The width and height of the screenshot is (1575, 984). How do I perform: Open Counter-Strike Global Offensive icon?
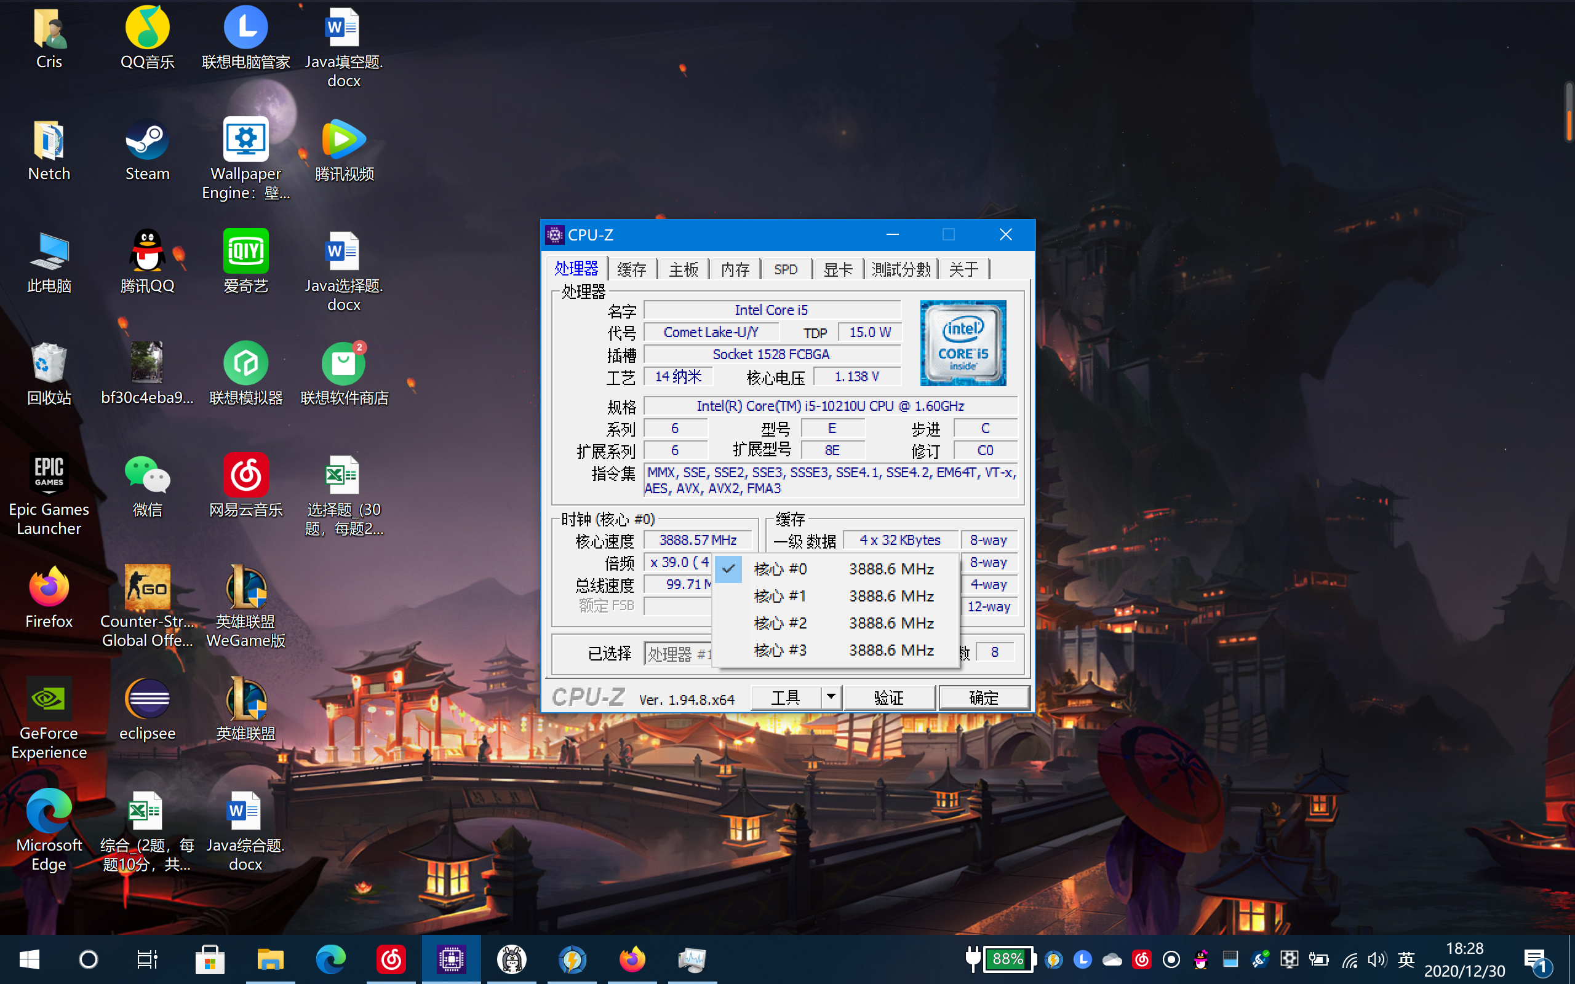(x=147, y=587)
